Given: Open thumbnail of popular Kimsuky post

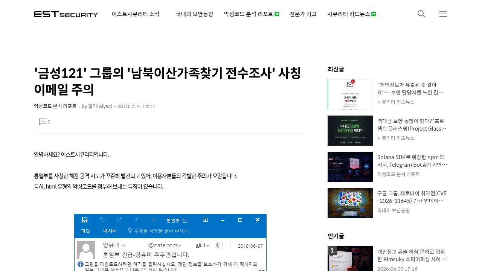Looking at the screenshot, I should [350, 259].
